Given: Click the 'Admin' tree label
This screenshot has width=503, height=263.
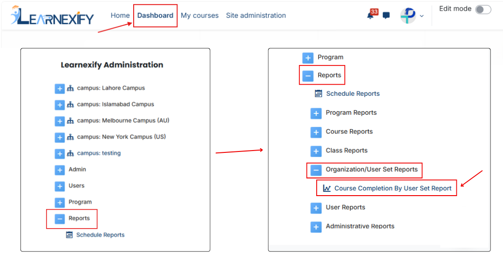Looking at the screenshot, I should 77,169.
